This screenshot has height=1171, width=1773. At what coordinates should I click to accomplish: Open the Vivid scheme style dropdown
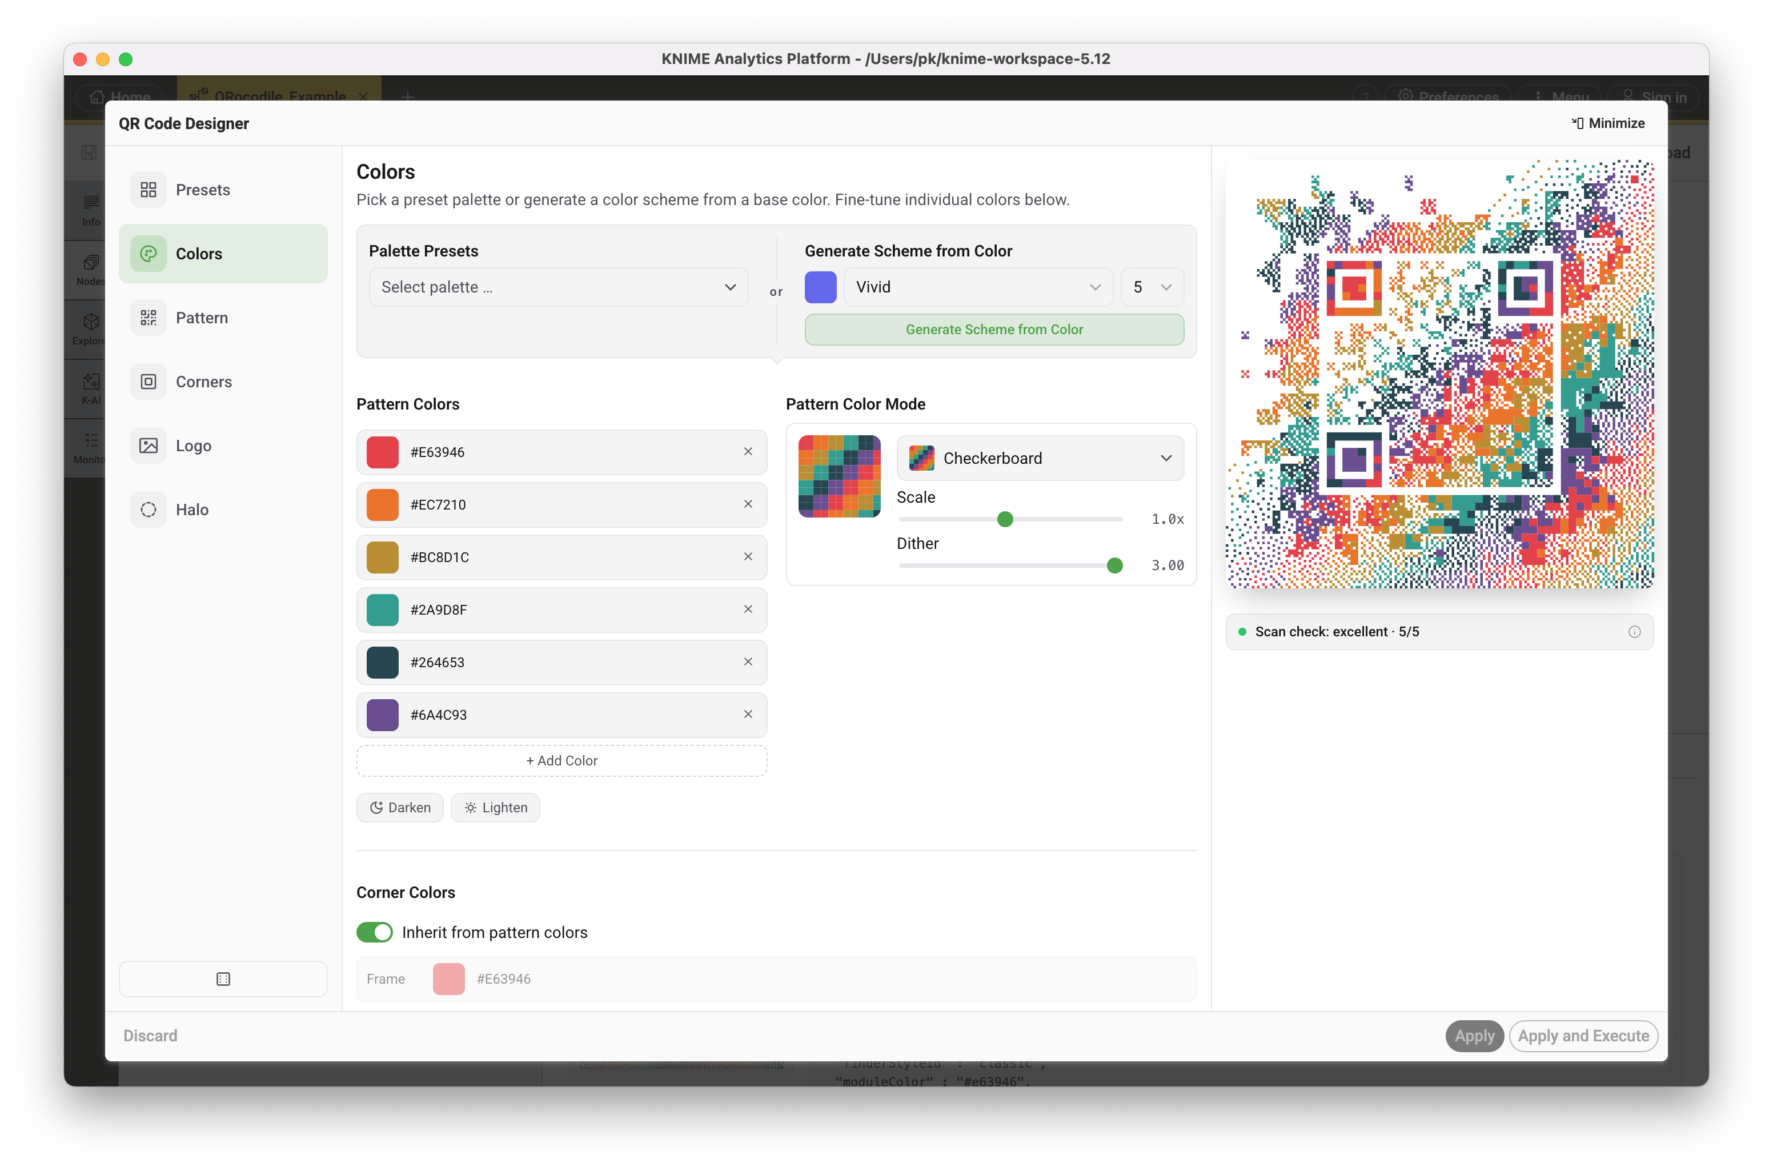(978, 287)
